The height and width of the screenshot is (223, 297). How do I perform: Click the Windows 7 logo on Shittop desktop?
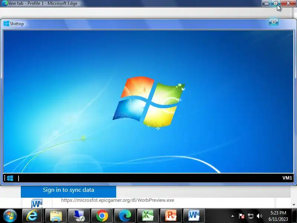[149, 103]
